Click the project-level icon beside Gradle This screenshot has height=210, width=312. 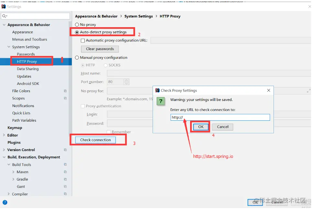pyautogui.click(x=65, y=179)
